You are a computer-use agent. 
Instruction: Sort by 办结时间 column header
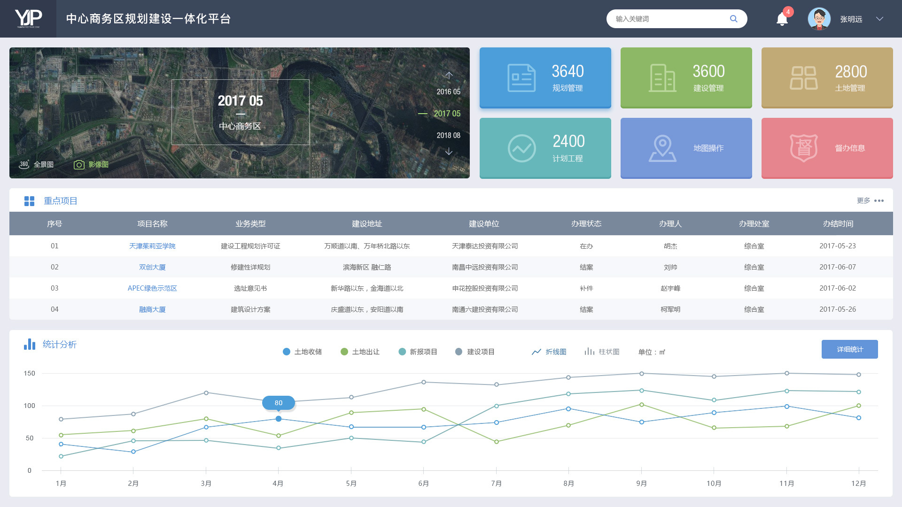[x=838, y=224]
